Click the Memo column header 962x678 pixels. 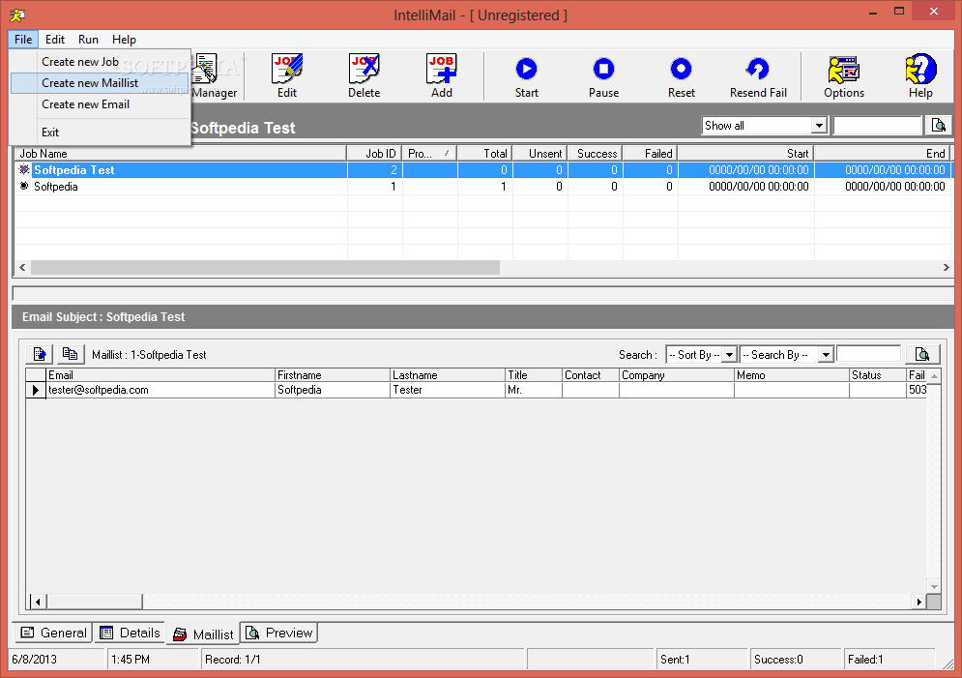(792, 375)
